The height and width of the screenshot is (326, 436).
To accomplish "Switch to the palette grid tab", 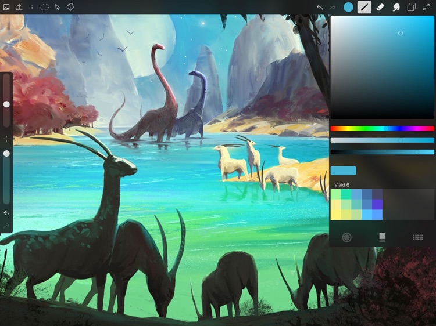I will click(418, 237).
